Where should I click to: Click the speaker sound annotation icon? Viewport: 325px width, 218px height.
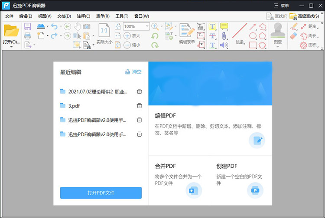click(224, 45)
